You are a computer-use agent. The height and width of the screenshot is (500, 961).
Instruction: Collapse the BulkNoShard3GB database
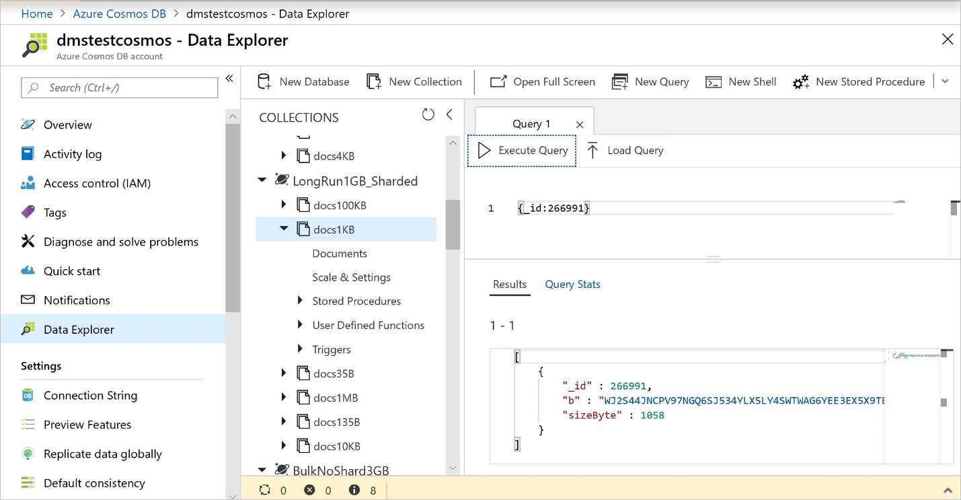pos(262,470)
